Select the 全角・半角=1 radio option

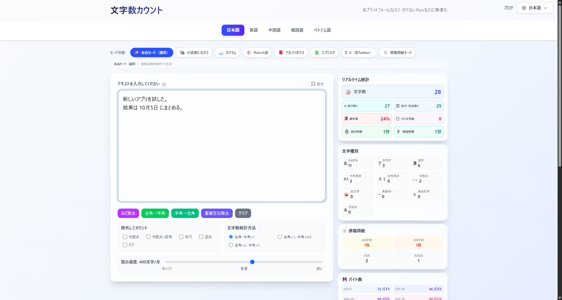[x=231, y=237]
